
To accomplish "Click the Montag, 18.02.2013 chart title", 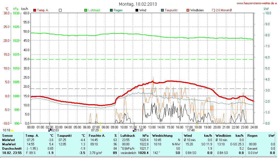I will coord(138,4).
